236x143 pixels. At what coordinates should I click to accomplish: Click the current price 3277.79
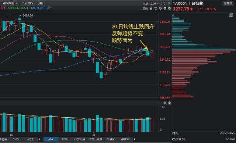coord(181,9)
